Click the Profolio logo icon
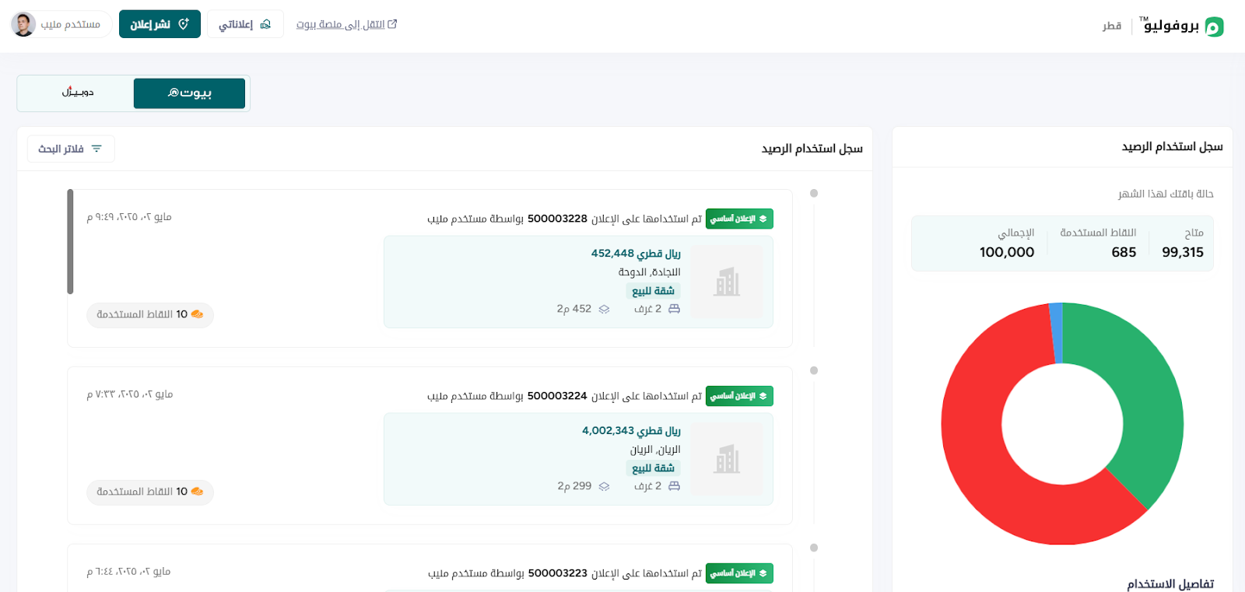This screenshot has height=592, width=1245. click(1214, 27)
